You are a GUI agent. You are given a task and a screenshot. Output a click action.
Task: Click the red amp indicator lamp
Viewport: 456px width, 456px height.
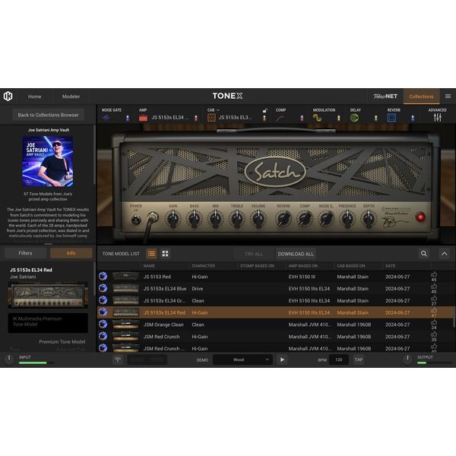420,217
